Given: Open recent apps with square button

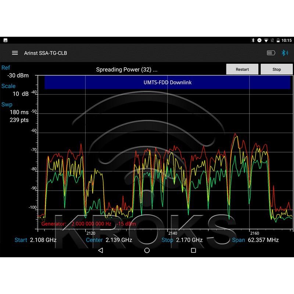Looking at the screenshot, I should 193,250.
